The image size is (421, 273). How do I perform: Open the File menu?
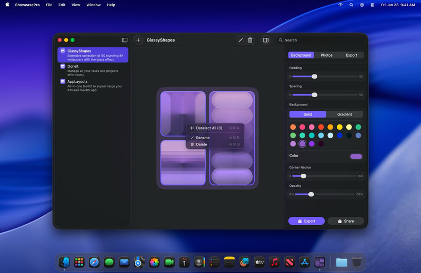pos(49,5)
